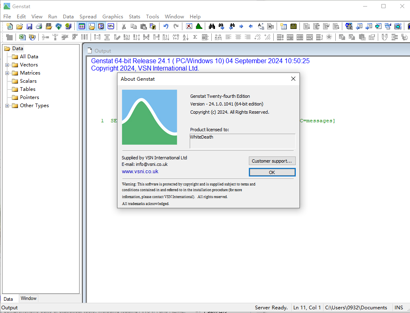Click the Customer support button
Image resolution: width=410 pixels, height=313 pixels.
click(272, 161)
